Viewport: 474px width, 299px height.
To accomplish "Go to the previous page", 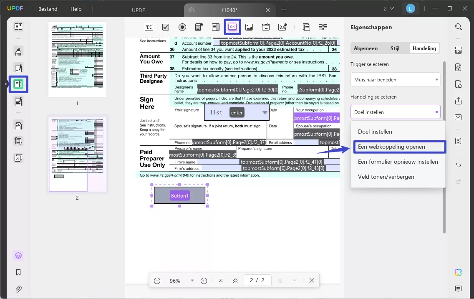I will pyautogui.click(x=235, y=281).
